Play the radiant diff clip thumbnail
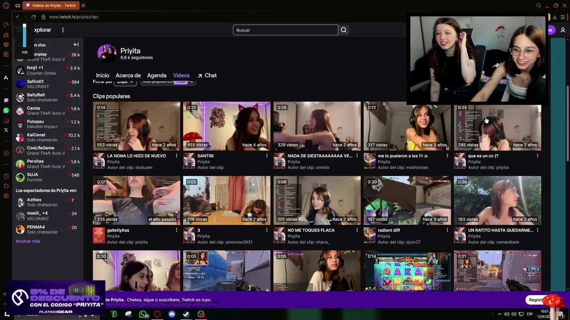Screen dimensions: 570x320 (x=407, y=200)
